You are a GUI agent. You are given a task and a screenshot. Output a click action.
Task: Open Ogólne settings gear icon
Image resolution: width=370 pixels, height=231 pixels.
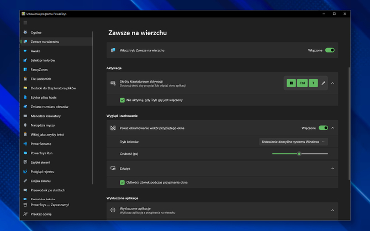point(25,33)
